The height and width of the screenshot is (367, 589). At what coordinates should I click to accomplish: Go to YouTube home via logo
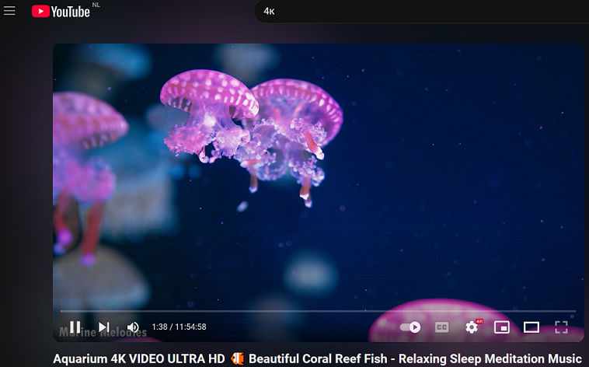point(61,12)
